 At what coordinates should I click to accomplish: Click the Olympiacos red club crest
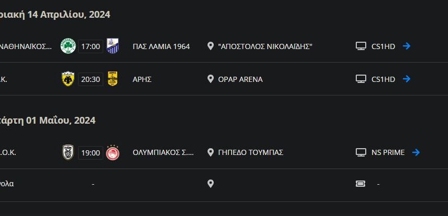[x=113, y=152]
